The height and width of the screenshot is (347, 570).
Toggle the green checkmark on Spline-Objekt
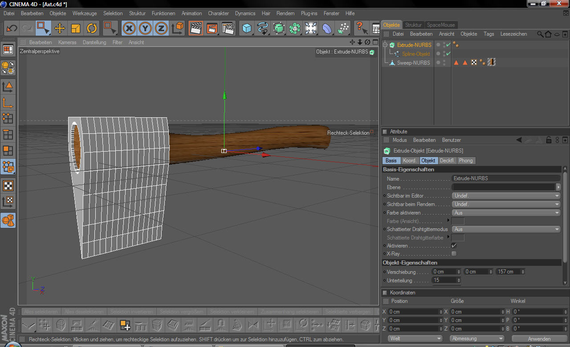tap(448, 54)
